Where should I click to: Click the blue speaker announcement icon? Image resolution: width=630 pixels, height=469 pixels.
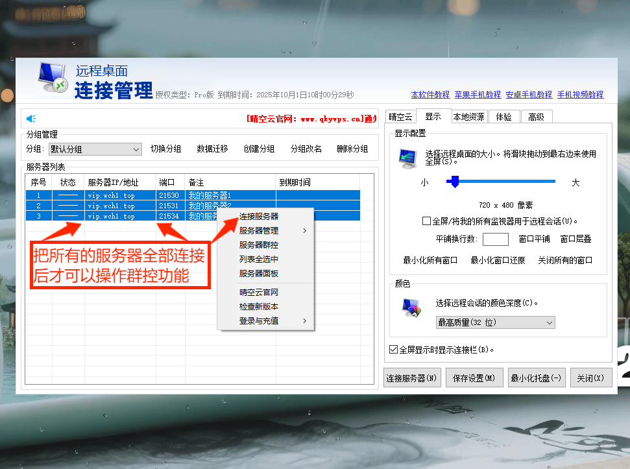click(31, 118)
